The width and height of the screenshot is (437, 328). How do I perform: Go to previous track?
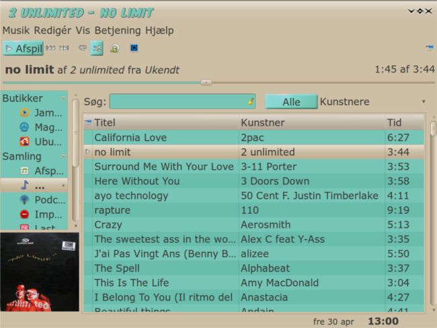click(x=50, y=48)
